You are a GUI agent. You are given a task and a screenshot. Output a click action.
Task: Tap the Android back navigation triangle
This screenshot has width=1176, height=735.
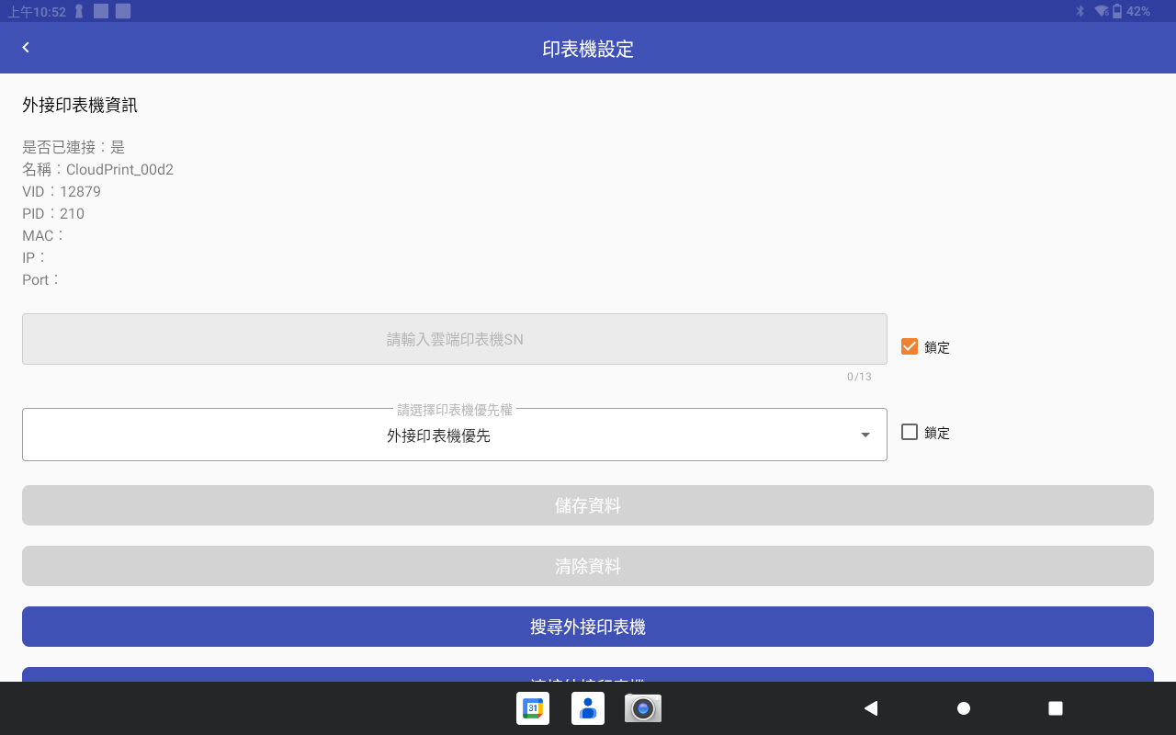[871, 708]
